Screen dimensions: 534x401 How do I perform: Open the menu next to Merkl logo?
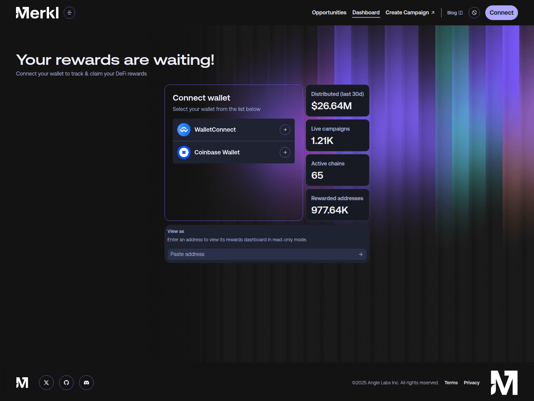(x=69, y=13)
